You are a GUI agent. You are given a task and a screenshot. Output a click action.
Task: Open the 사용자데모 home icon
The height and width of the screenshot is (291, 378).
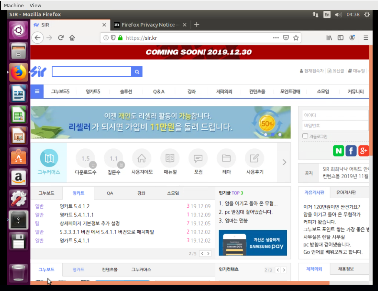[x=142, y=158]
